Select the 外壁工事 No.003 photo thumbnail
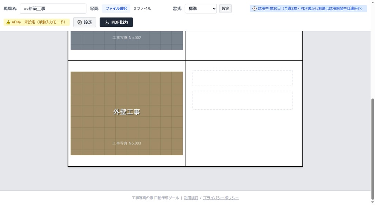This screenshot has height=205, width=375. pos(126,113)
